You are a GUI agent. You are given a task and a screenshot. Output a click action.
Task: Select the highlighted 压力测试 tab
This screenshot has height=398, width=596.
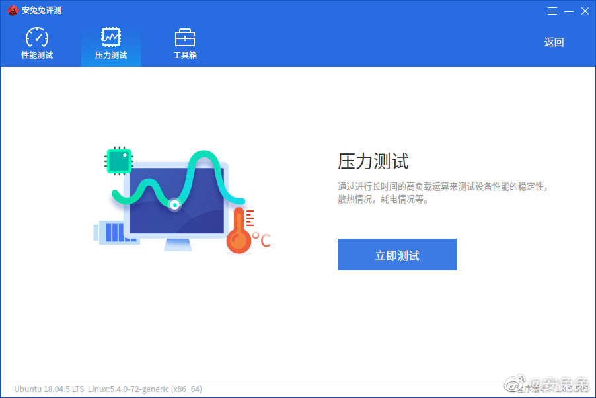coord(110,43)
